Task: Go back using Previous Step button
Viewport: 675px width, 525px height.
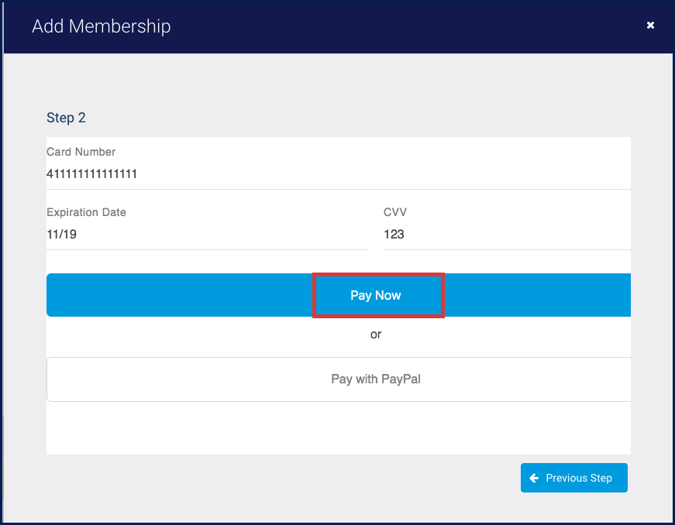Action: [x=573, y=479]
